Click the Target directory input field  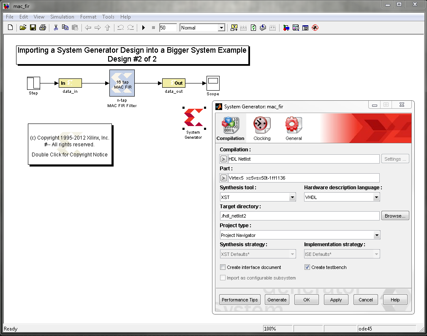pyautogui.click(x=299, y=216)
